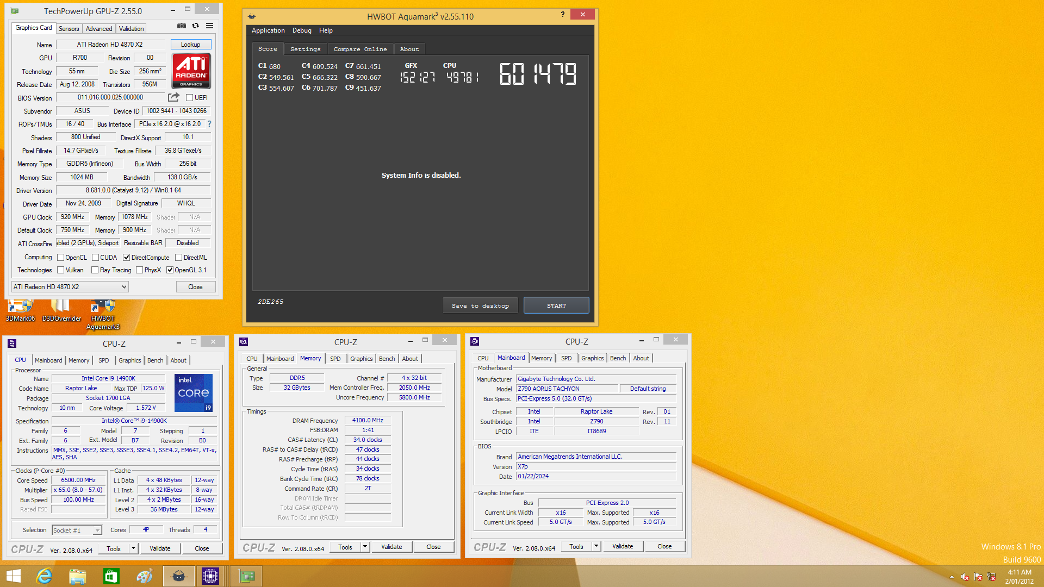This screenshot has height=587, width=1044.
Task: Select the HWBOT Aquamark taskbar icon
Action: point(178,576)
